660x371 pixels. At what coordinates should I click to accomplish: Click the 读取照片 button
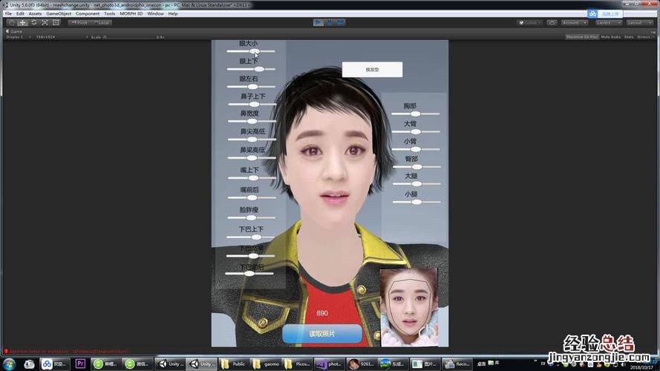pyautogui.click(x=322, y=334)
